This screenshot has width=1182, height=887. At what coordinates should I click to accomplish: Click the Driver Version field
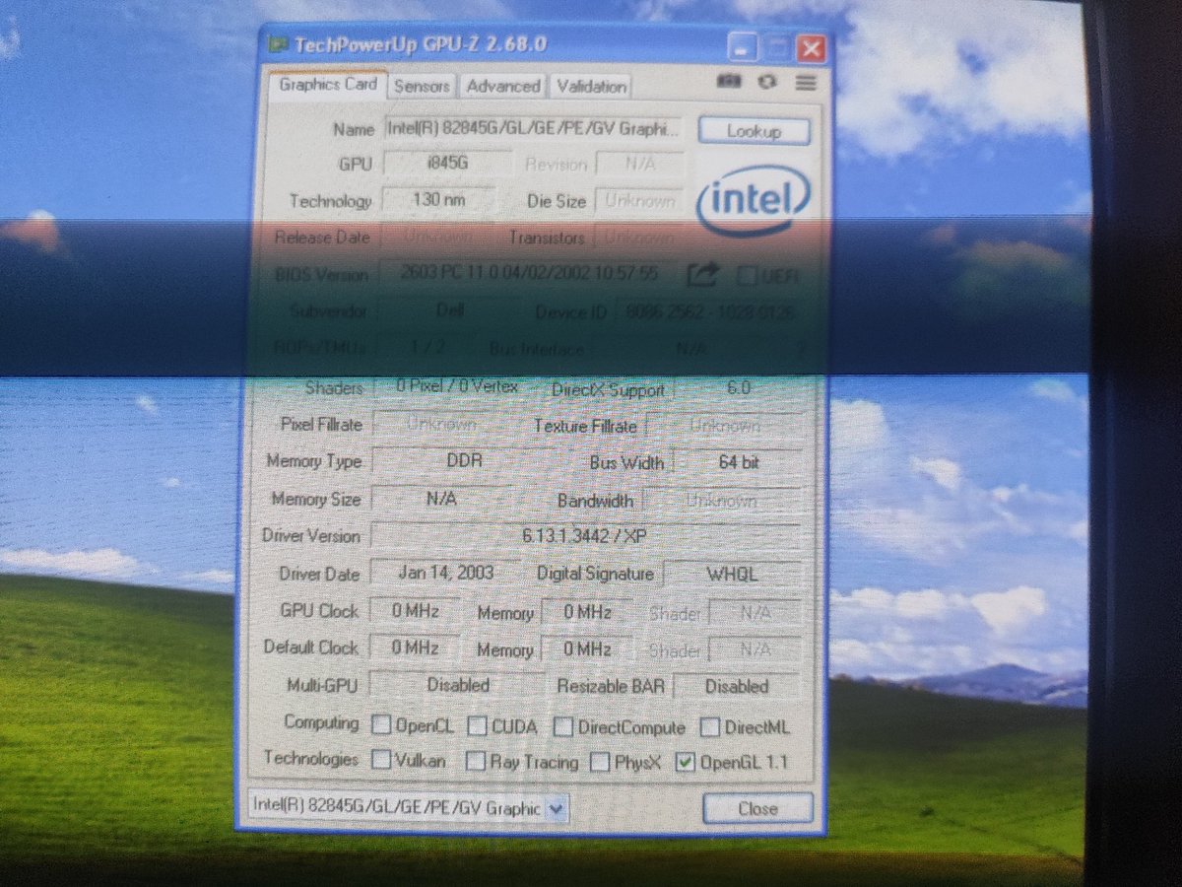585,536
